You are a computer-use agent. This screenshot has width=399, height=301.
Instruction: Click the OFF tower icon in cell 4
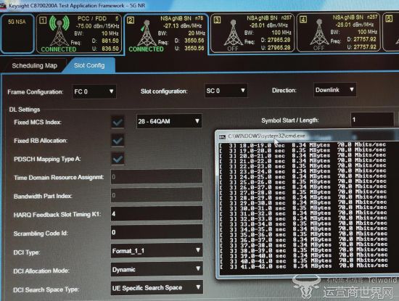(x=319, y=33)
